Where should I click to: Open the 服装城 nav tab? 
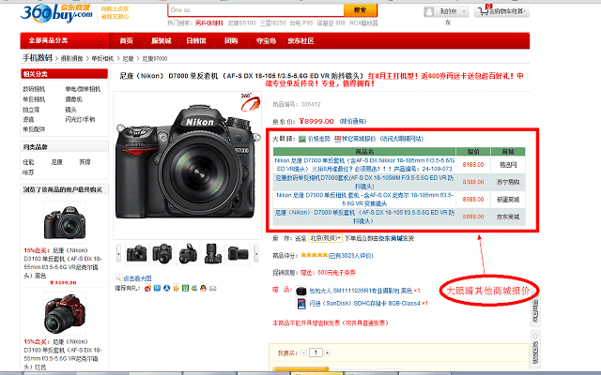point(161,41)
